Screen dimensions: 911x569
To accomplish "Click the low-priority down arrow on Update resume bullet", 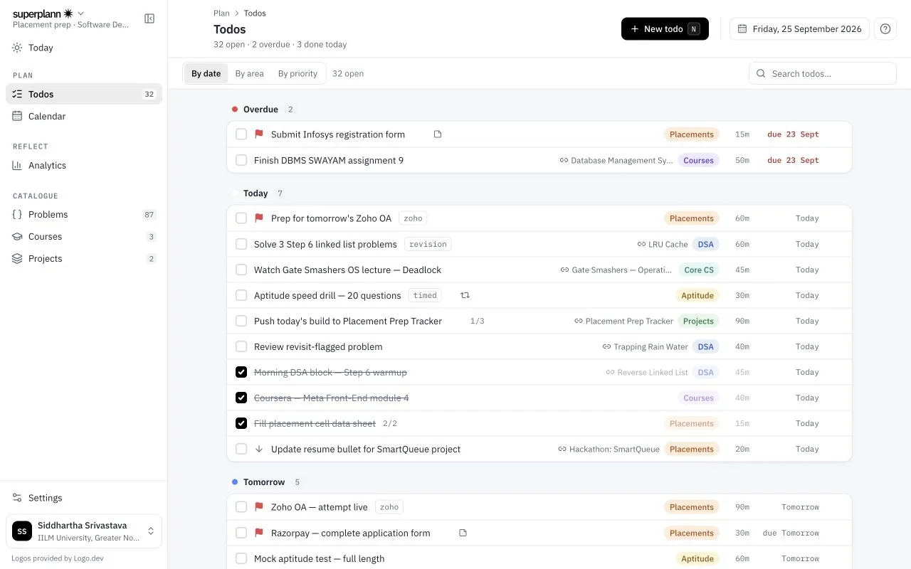I will (x=259, y=449).
